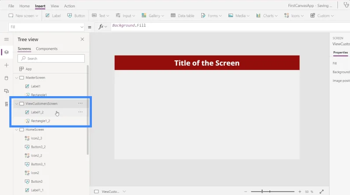
Task: Click the Rectangle1_2 shape icon
Action: [x=27, y=121]
